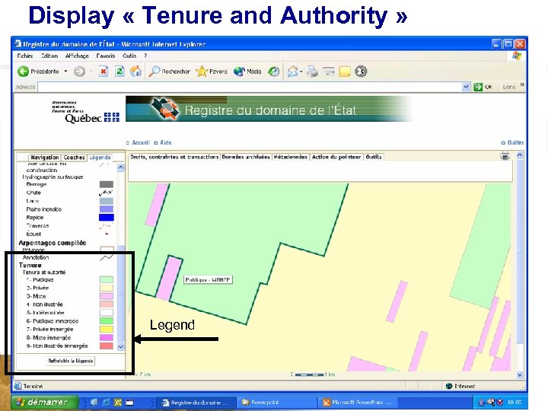Switch to Registre du domaine taskbar item
The image size is (548, 411).
[x=196, y=403]
